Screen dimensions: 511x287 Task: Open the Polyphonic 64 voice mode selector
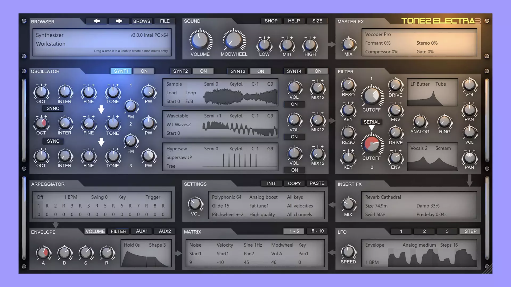tap(226, 197)
